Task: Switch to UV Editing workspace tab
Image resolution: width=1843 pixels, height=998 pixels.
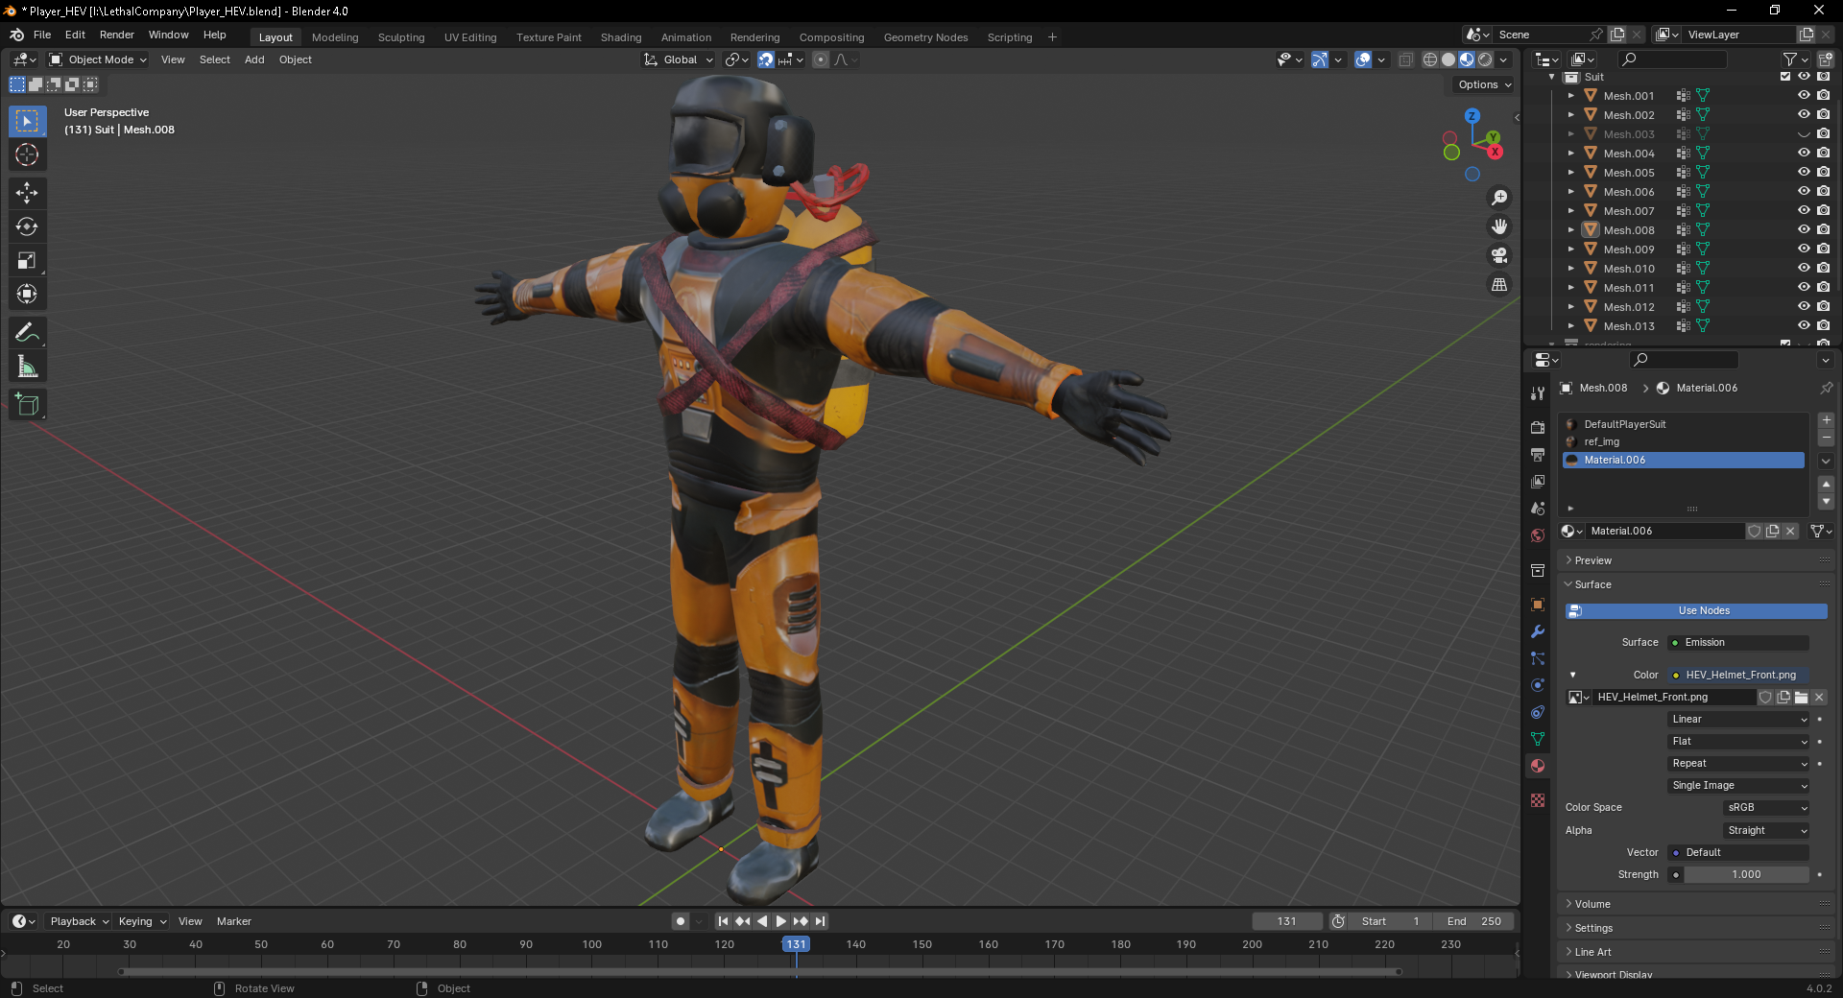Action: pyautogui.click(x=470, y=37)
